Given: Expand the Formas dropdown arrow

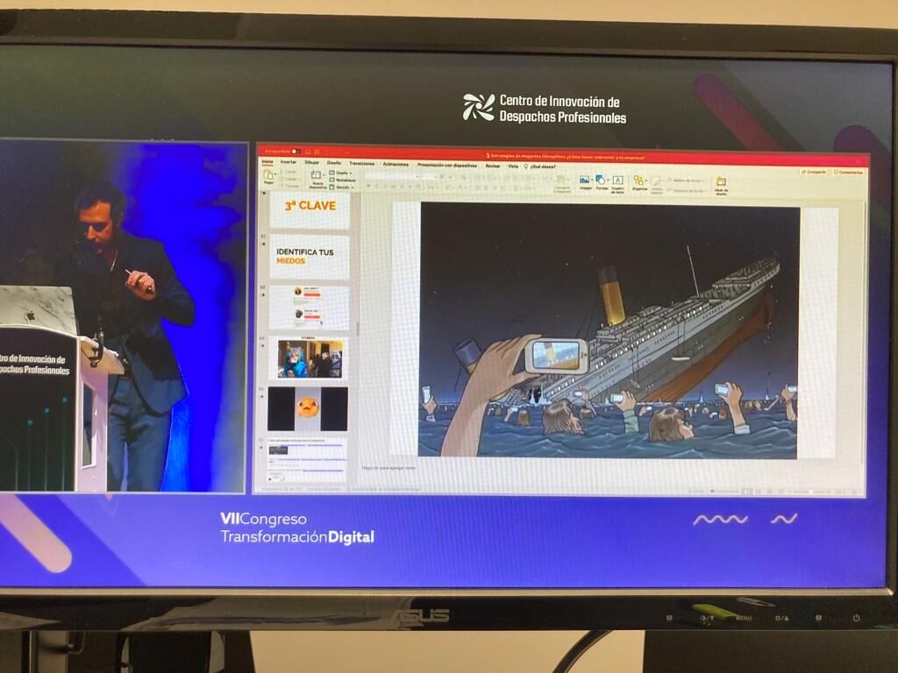Looking at the screenshot, I should coord(608,180).
